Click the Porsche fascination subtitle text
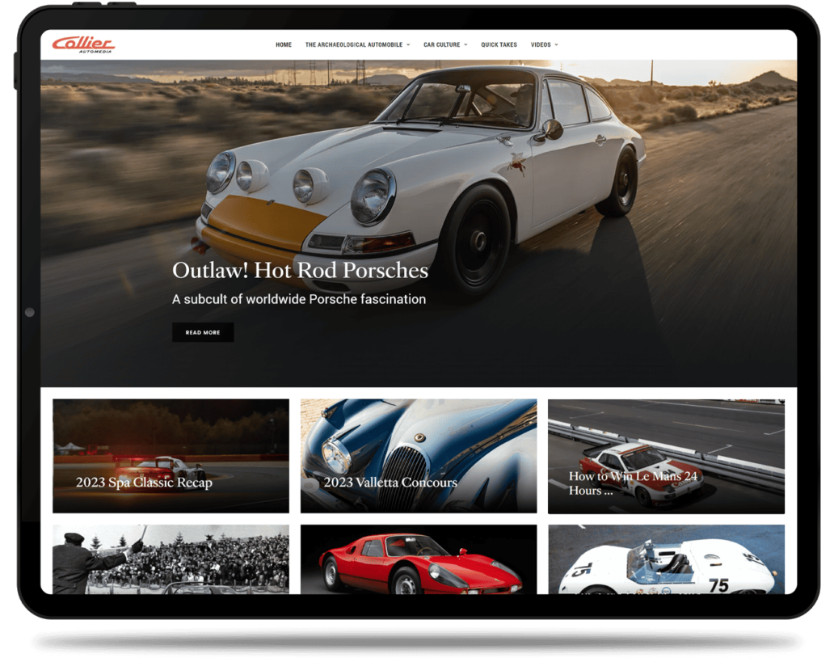This screenshot has width=834, height=658. point(298,298)
